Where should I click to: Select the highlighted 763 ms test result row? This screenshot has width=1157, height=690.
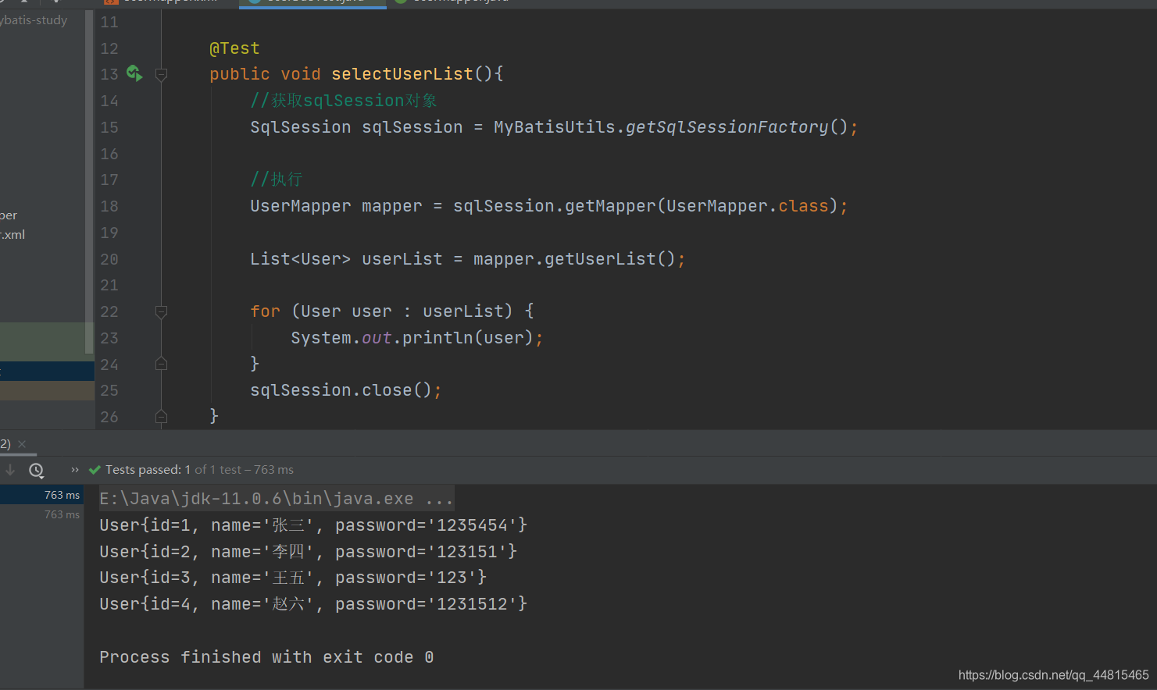pos(42,495)
